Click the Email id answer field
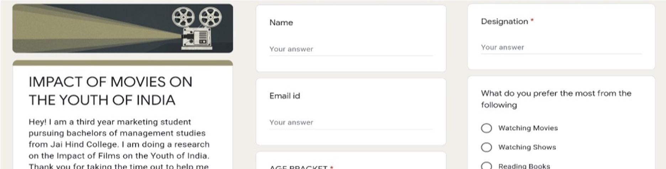666x169 pixels. click(351, 122)
